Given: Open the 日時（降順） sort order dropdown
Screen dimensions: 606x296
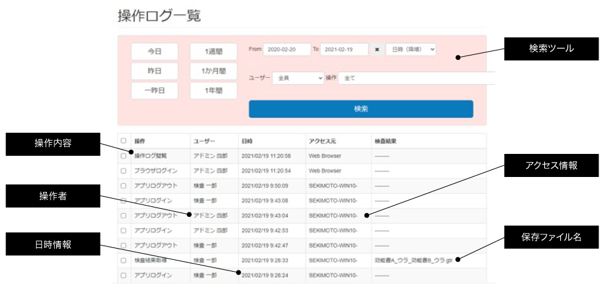Looking at the screenshot, I should (x=411, y=49).
